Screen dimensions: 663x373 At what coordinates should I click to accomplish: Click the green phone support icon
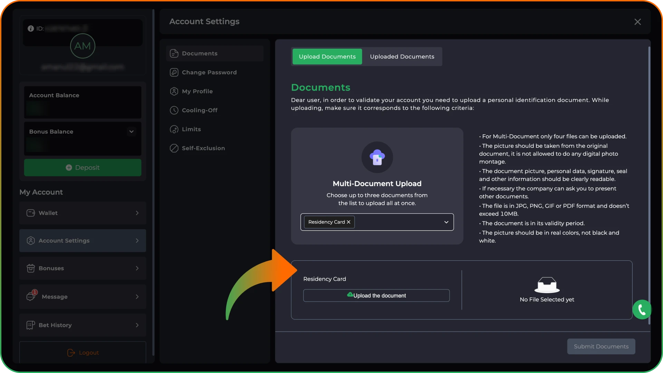coord(642,309)
